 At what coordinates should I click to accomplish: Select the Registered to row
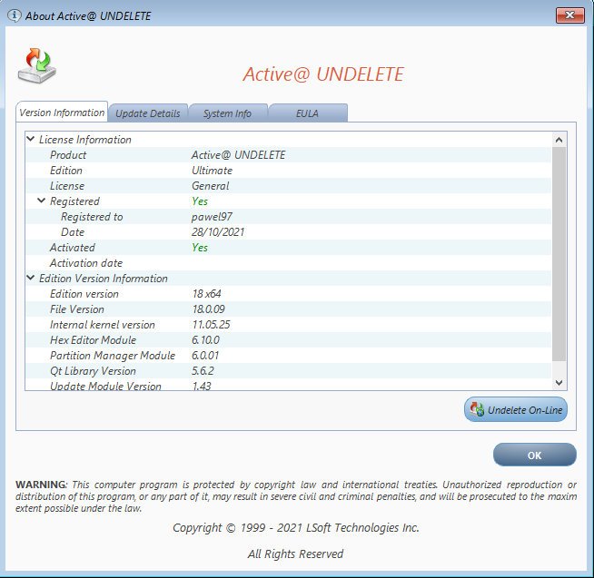pos(288,217)
